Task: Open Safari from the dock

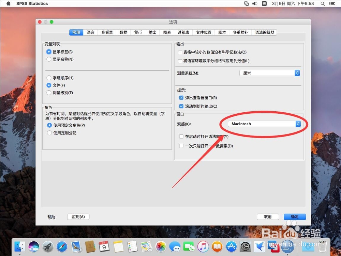Action: click(62, 247)
